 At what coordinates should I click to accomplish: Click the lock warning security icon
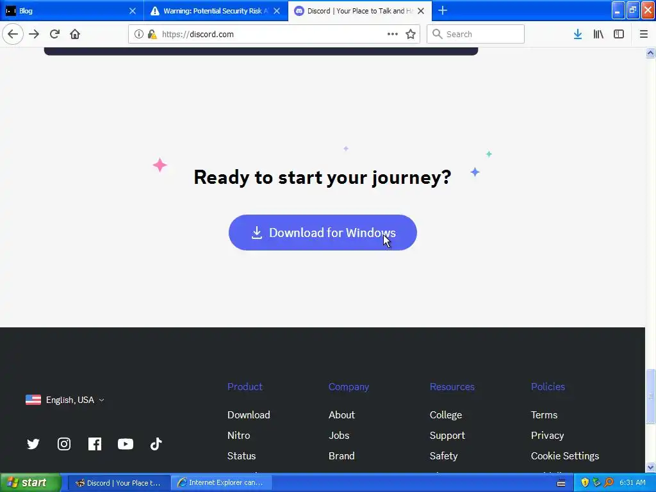(152, 35)
